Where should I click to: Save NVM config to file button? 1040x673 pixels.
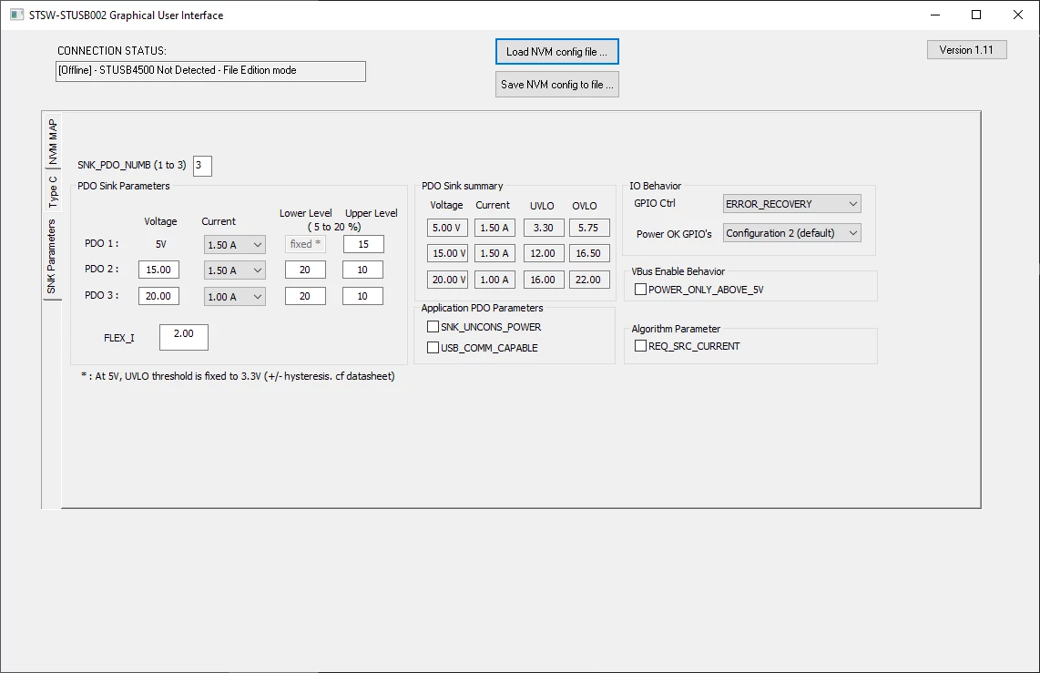556,84
